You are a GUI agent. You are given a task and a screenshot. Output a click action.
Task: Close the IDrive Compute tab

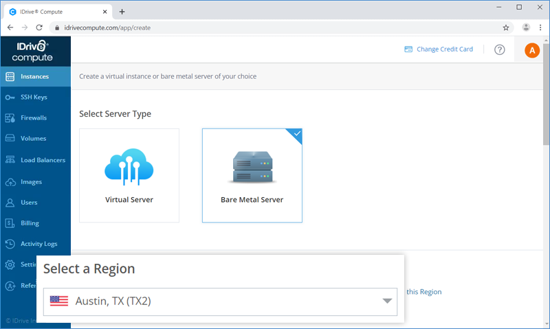coord(104,12)
